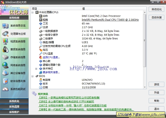Open the 华军软件推荐 鲁大师 tip link
166x118 pixels.
[x=72, y=106]
